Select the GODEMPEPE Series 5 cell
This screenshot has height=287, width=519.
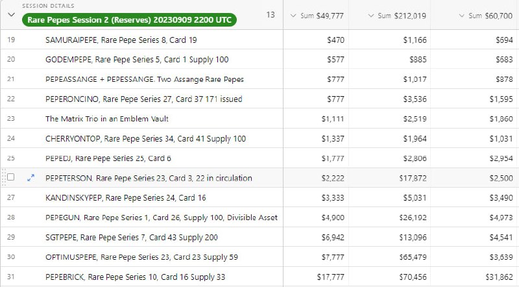[164, 59]
